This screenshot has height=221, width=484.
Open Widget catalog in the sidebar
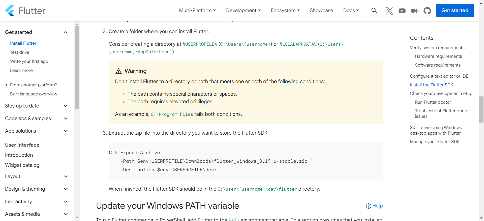[22, 165]
